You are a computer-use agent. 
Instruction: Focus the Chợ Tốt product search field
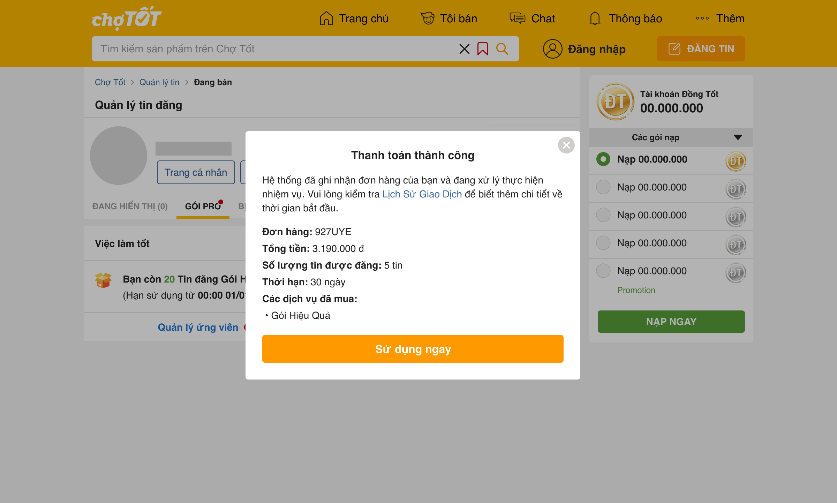[x=272, y=49]
